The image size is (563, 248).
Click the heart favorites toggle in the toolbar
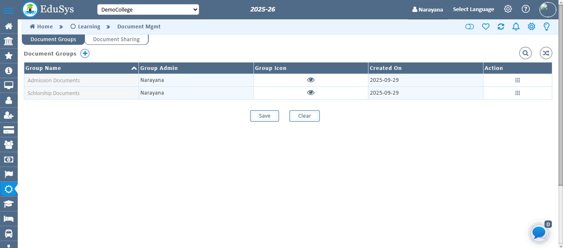click(486, 26)
